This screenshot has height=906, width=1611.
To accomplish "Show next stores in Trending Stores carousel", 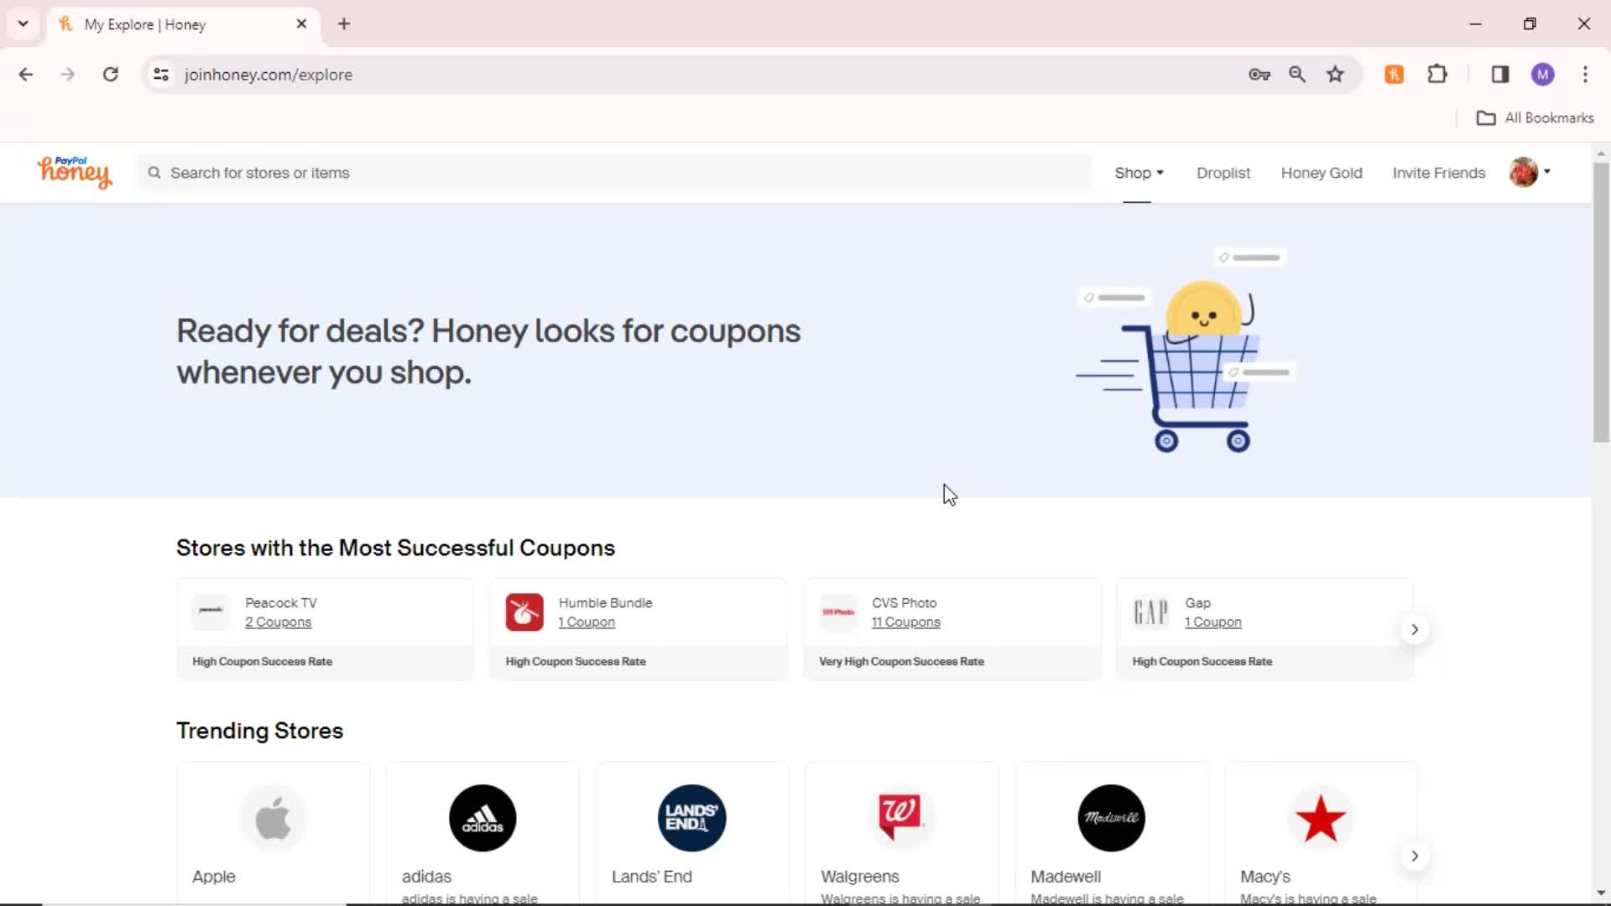I will 1415,856.
